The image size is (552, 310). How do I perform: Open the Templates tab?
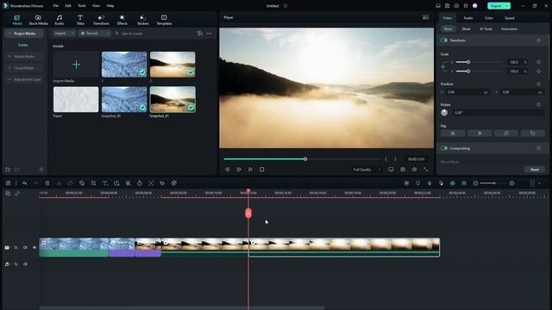click(164, 20)
